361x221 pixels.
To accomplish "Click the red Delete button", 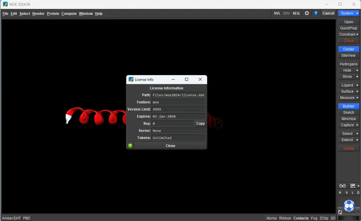I will (x=349, y=148).
